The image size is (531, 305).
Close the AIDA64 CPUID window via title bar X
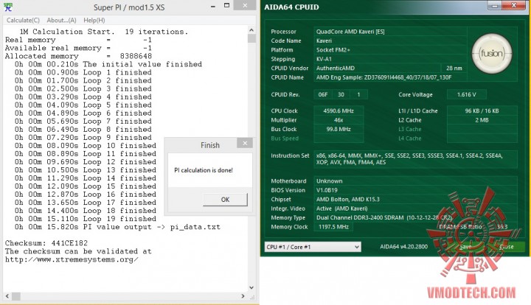(x=514, y=5)
